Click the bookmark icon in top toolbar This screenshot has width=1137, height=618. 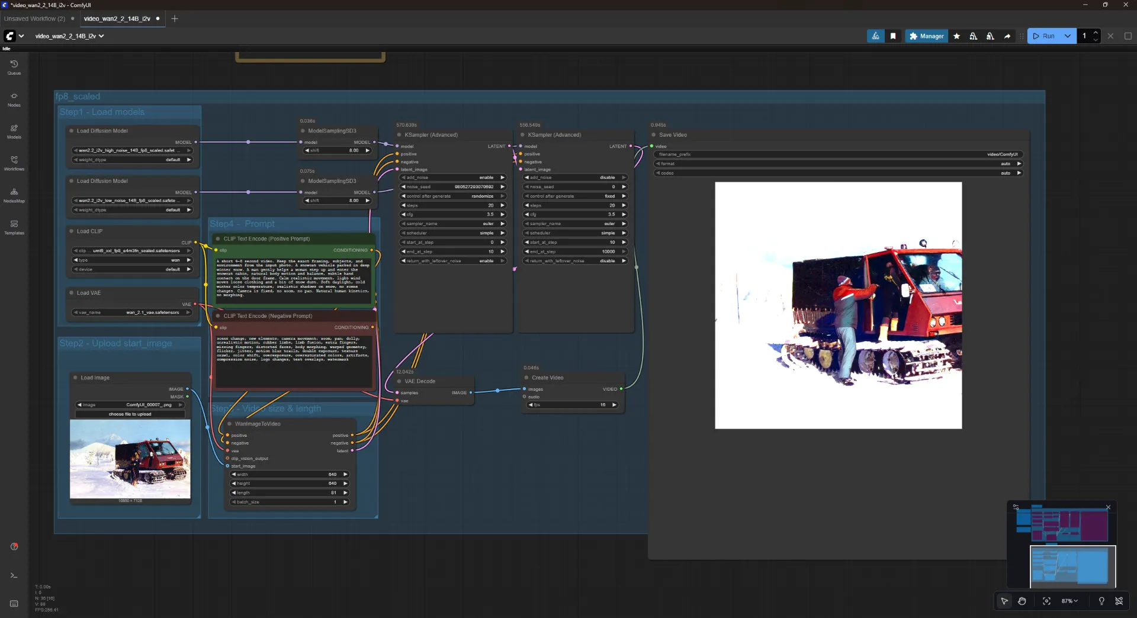point(893,36)
